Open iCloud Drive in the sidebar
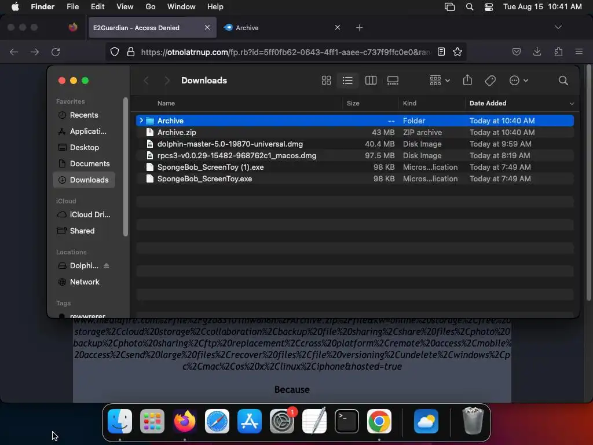This screenshot has height=445, width=593. click(84, 214)
